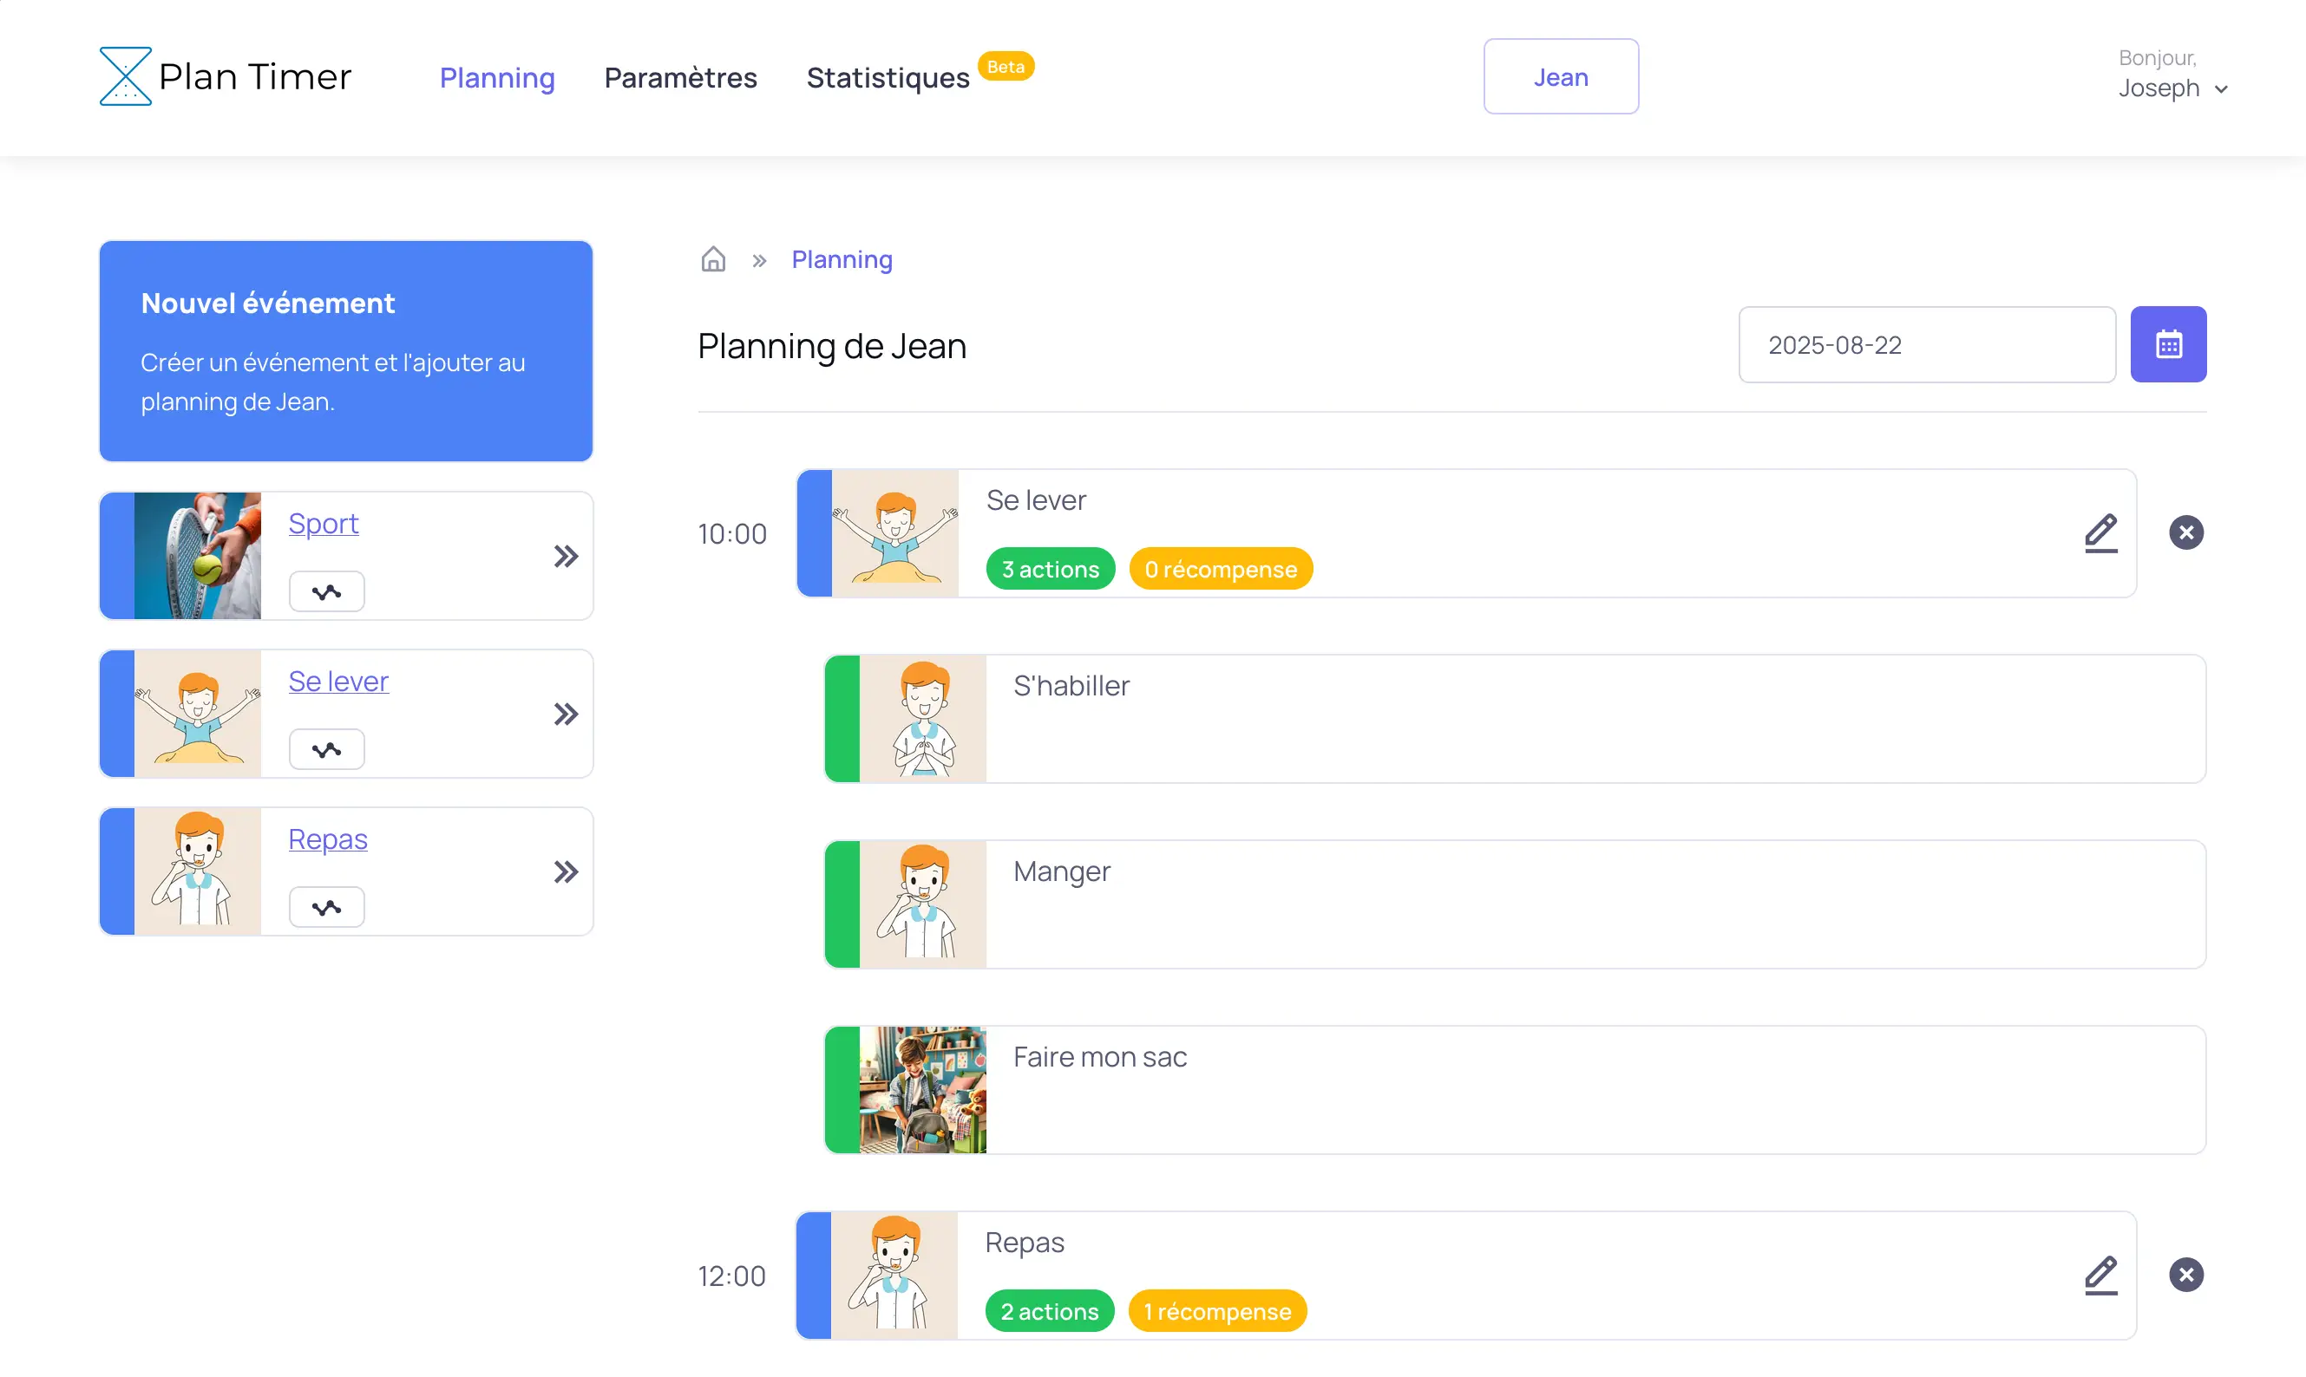Click the 2025-08-22 date field
This screenshot has width=2306, height=1377.
pos(1926,343)
